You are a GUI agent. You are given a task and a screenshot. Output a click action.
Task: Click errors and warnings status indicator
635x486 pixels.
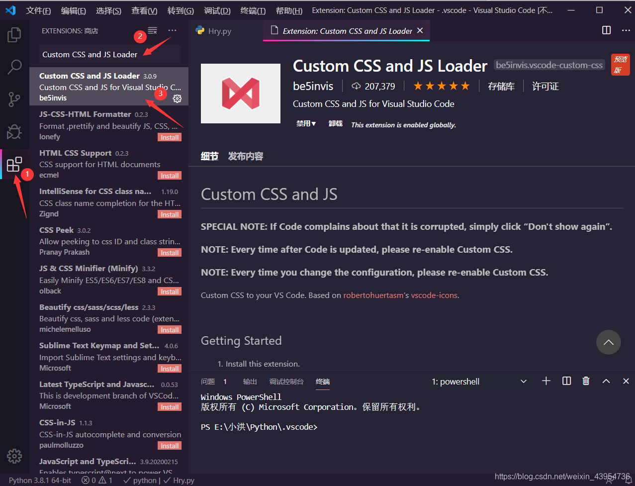point(97,481)
